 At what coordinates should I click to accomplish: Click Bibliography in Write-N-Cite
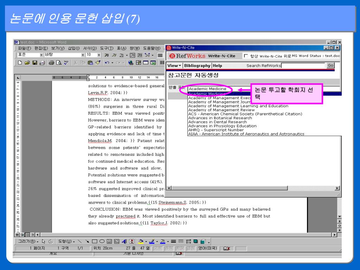(x=197, y=66)
